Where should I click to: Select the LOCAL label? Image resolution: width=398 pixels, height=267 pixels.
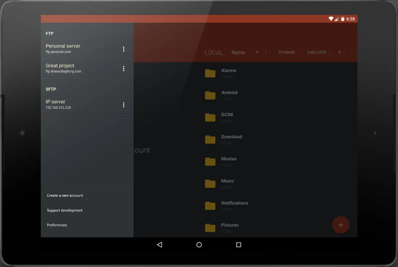pyautogui.click(x=214, y=53)
